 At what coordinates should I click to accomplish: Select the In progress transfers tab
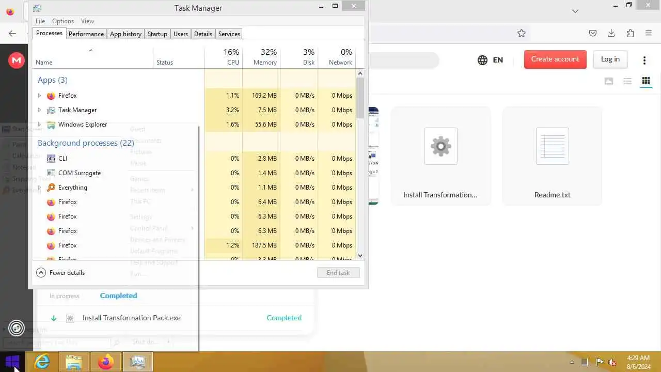click(65, 296)
